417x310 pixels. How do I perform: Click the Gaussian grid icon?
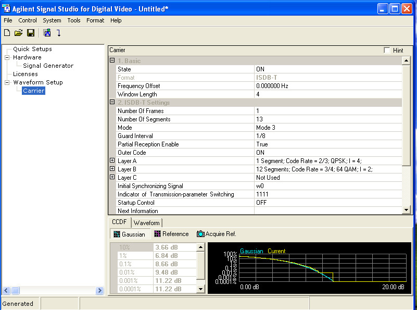coord(117,234)
